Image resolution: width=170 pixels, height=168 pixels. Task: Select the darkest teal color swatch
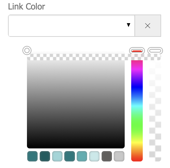[x=45, y=156]
